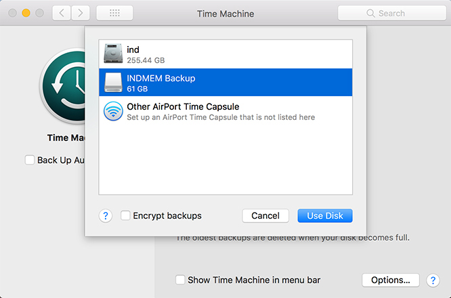Viewport: 451px width, 298px height.
Task: Show all preferences grid icon
Action: pyautogui.click(x=114, y=13)
